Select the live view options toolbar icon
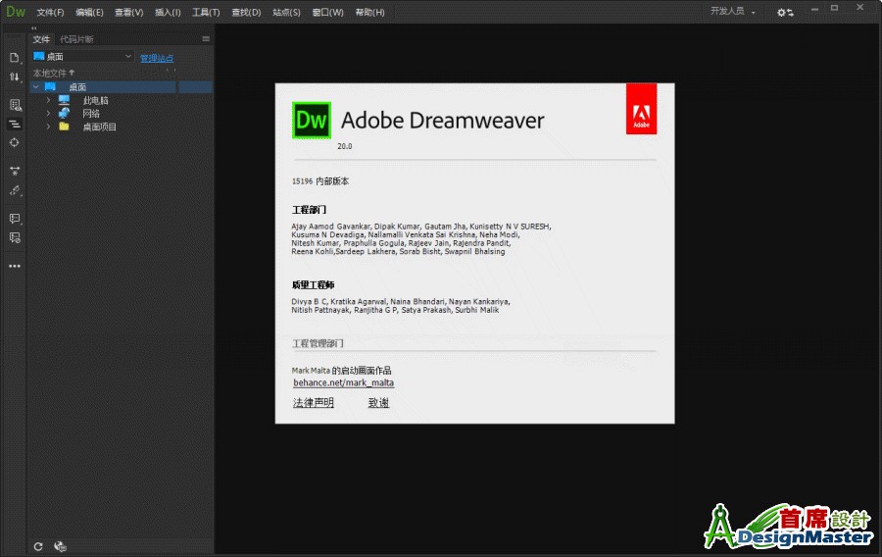Image resolution: width=882 pixels, height=557 pixels. (15, 105)
